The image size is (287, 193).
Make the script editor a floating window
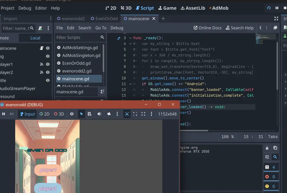[275, 28]
